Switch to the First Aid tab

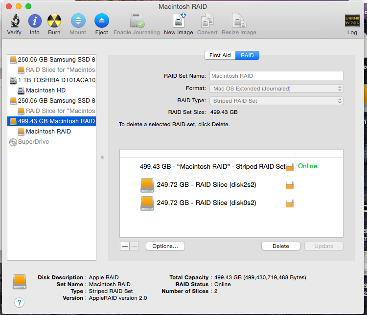pyautogui.click(x=220, y=55)
